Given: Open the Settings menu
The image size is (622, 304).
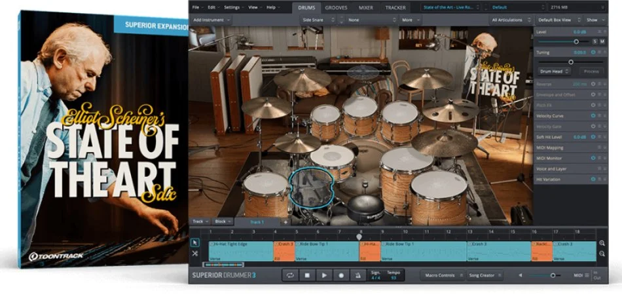Looking at the screenshot, I should pos(234,7).
